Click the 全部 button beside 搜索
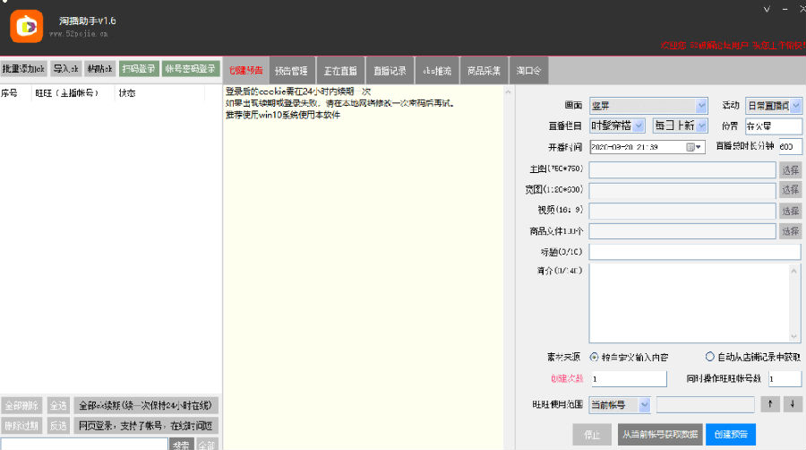The height and width of the screenshot is (450, 806). [x=207, y=445]
